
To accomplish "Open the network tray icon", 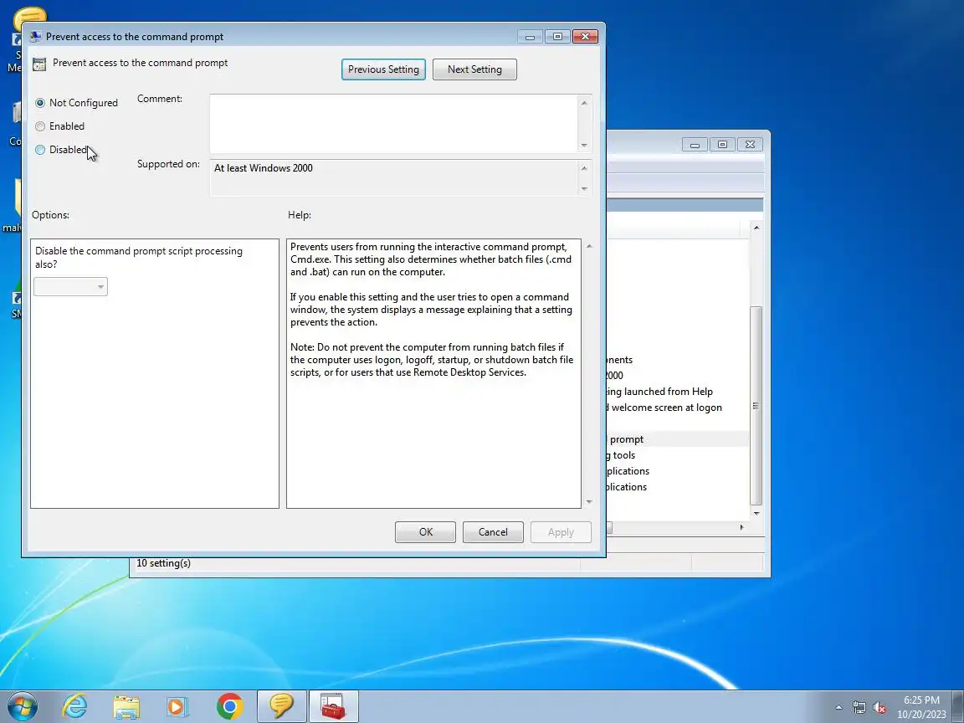I will pyautogui.click(x=859, y=708).
